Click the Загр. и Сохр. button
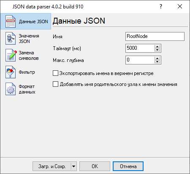 [52, 166]
